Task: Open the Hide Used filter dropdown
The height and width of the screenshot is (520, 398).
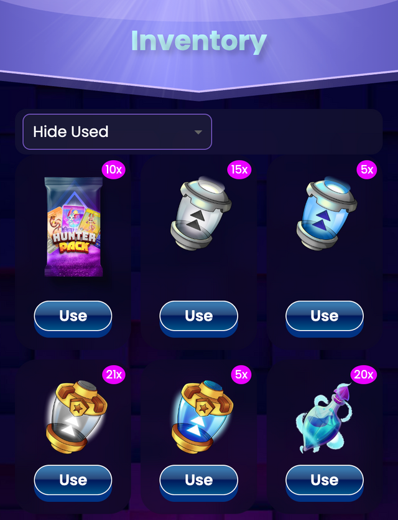Action: pos(117,131)
